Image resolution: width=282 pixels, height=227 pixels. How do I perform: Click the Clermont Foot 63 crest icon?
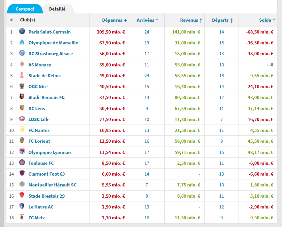tap(22, 173)
